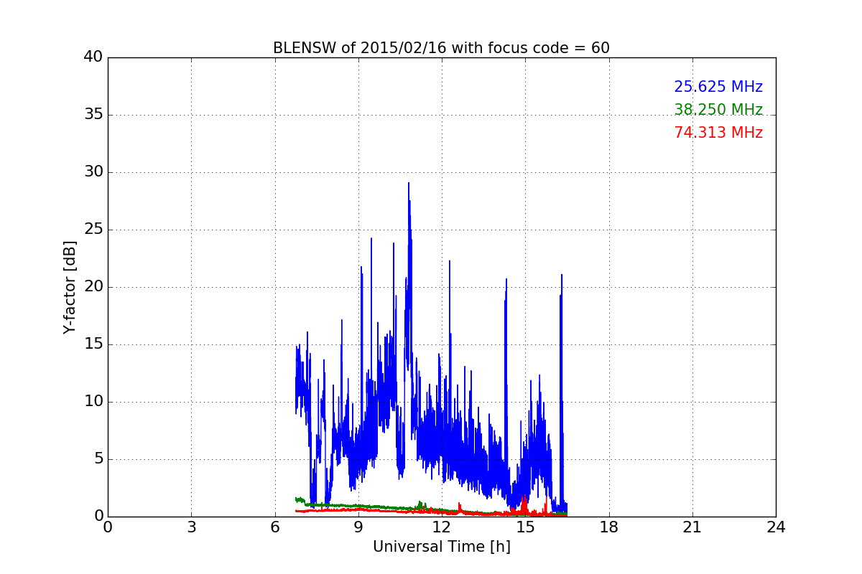Click the x-axis tick label '18'
Screen dimensions: 862x574
pyautogui.click(x=609, y=527)
